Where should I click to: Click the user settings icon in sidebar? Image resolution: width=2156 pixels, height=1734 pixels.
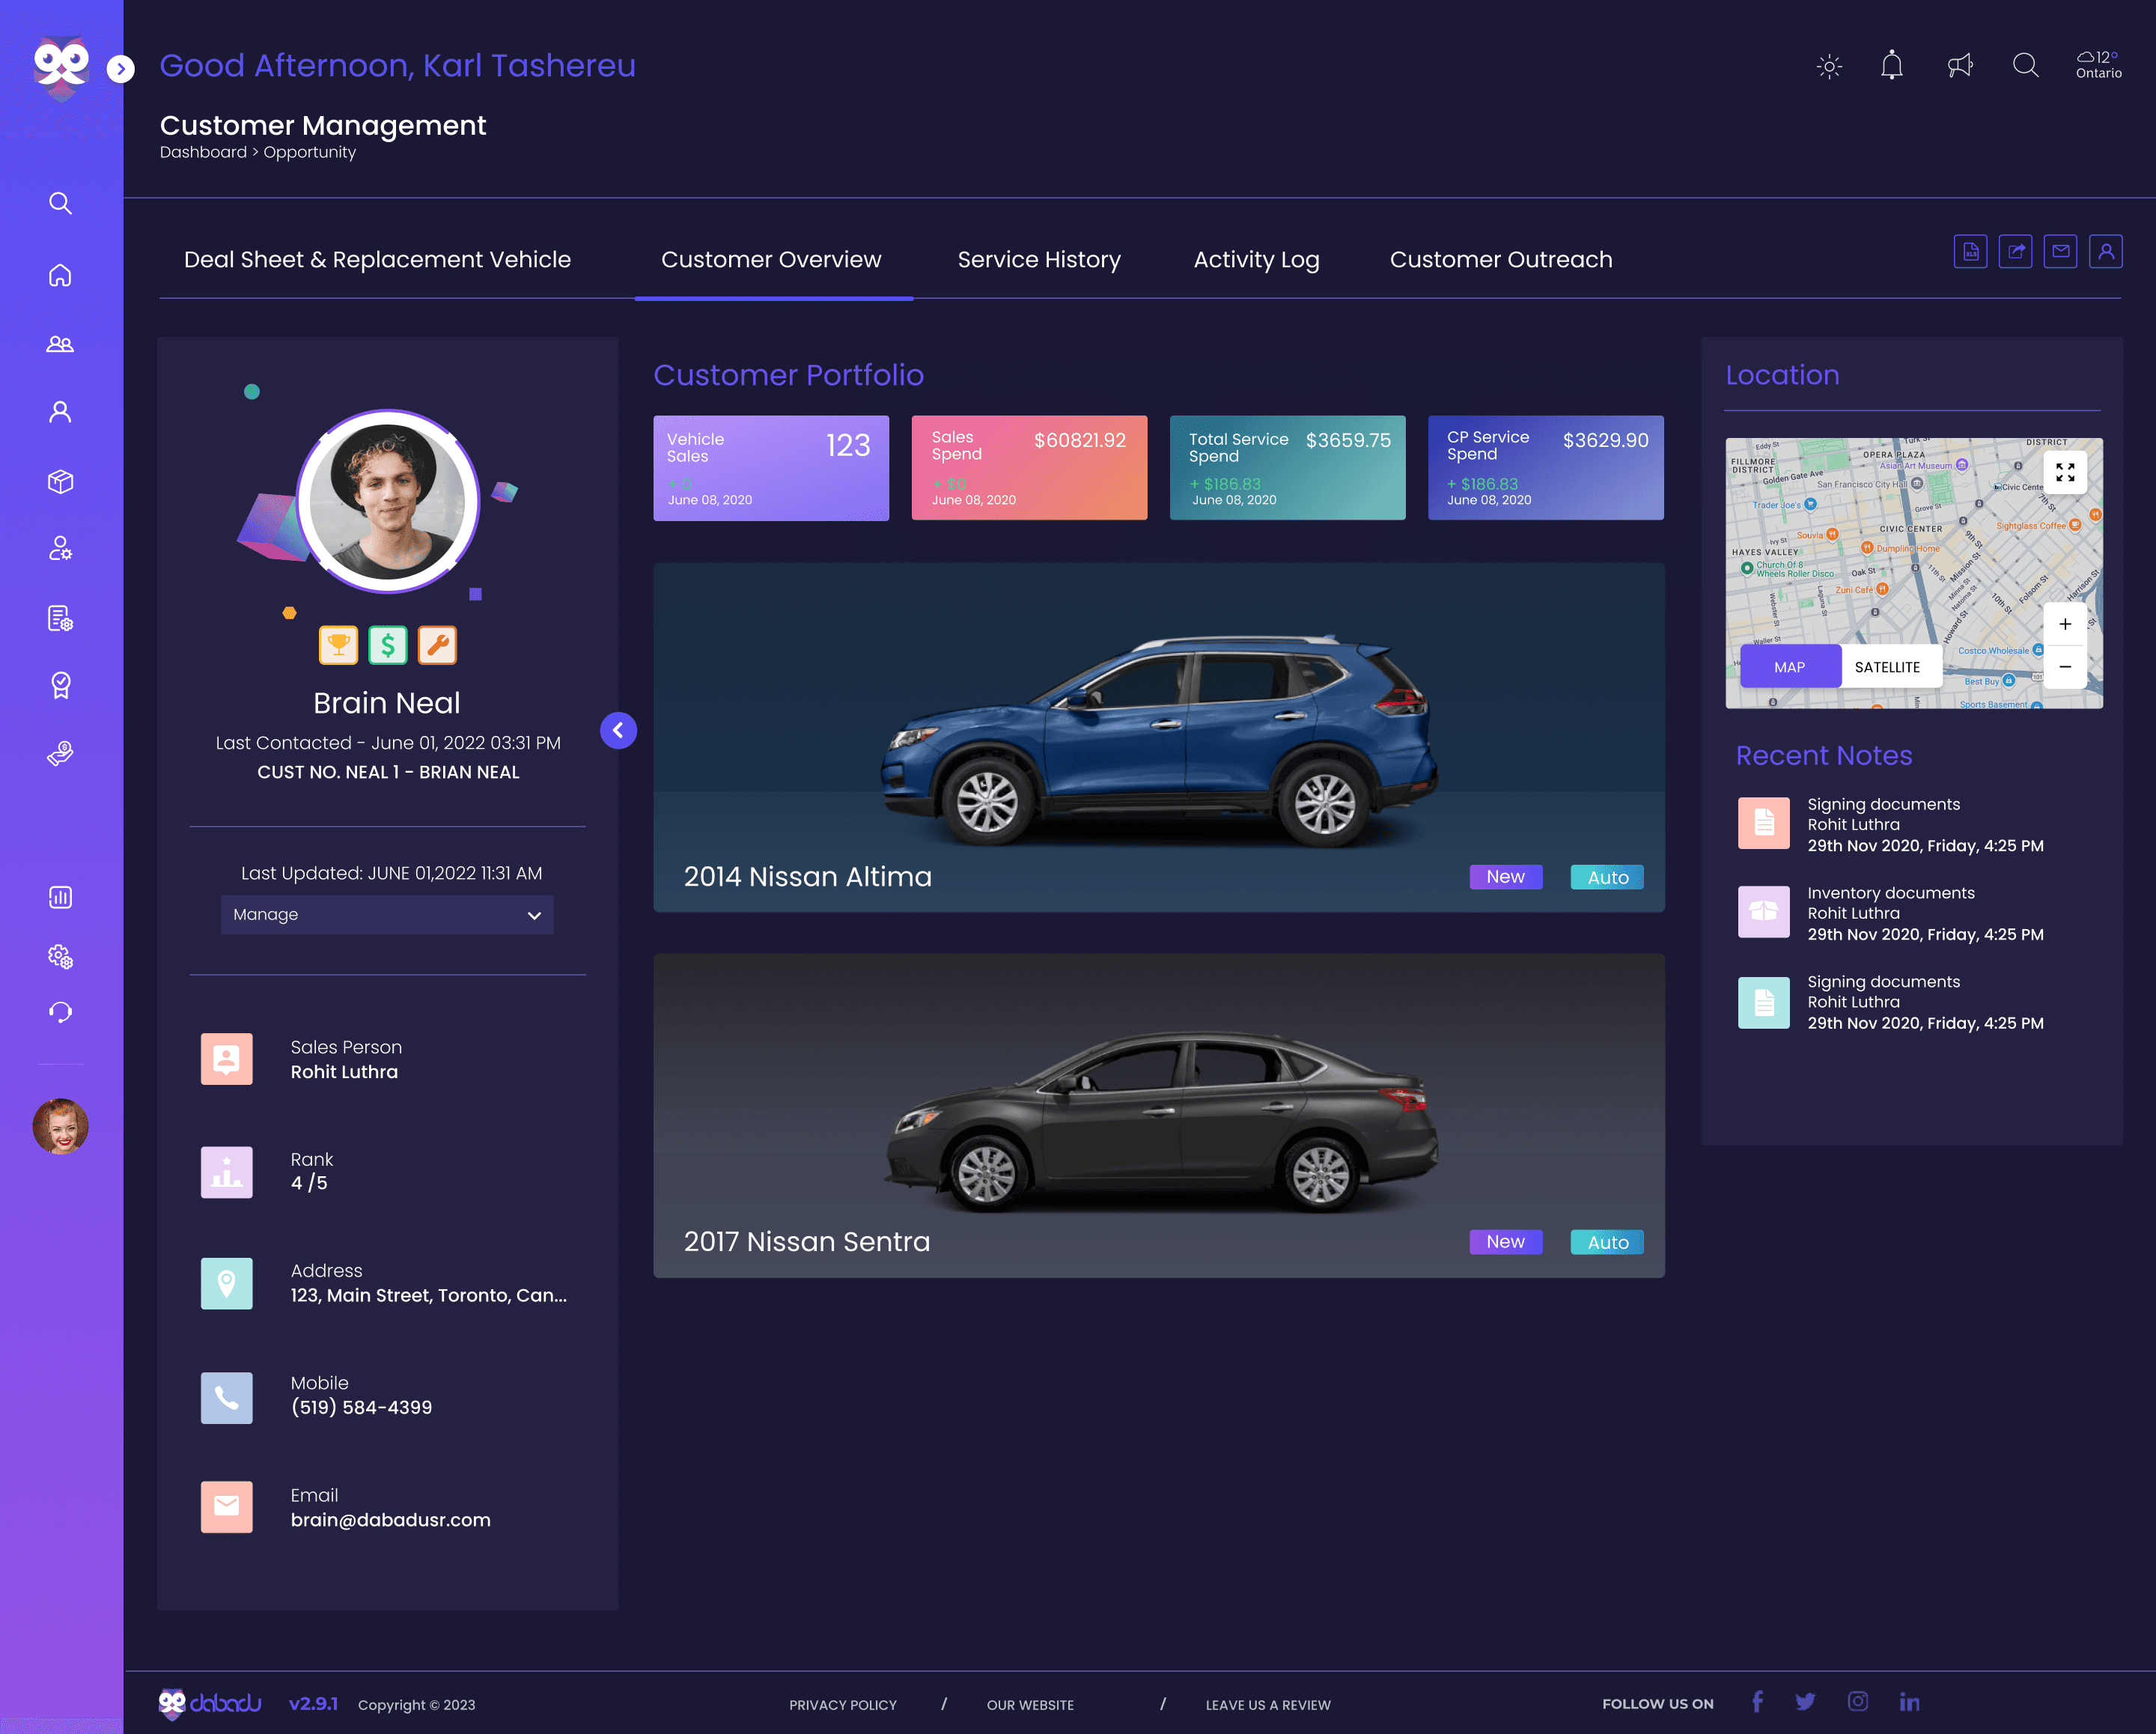pos(60,549)
